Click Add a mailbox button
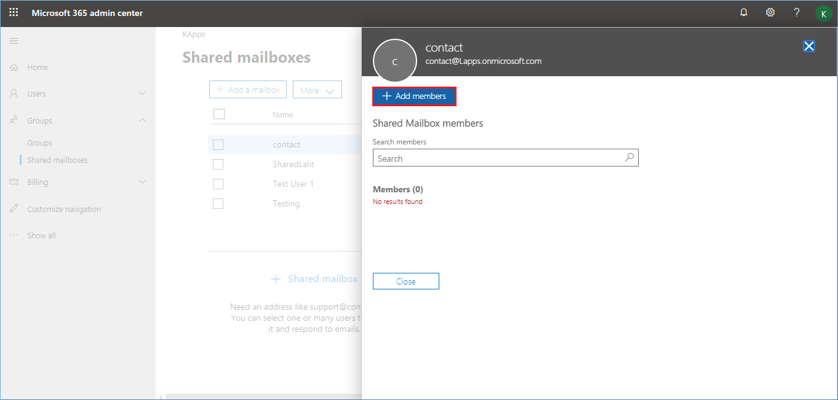 [x=248, y=90]
